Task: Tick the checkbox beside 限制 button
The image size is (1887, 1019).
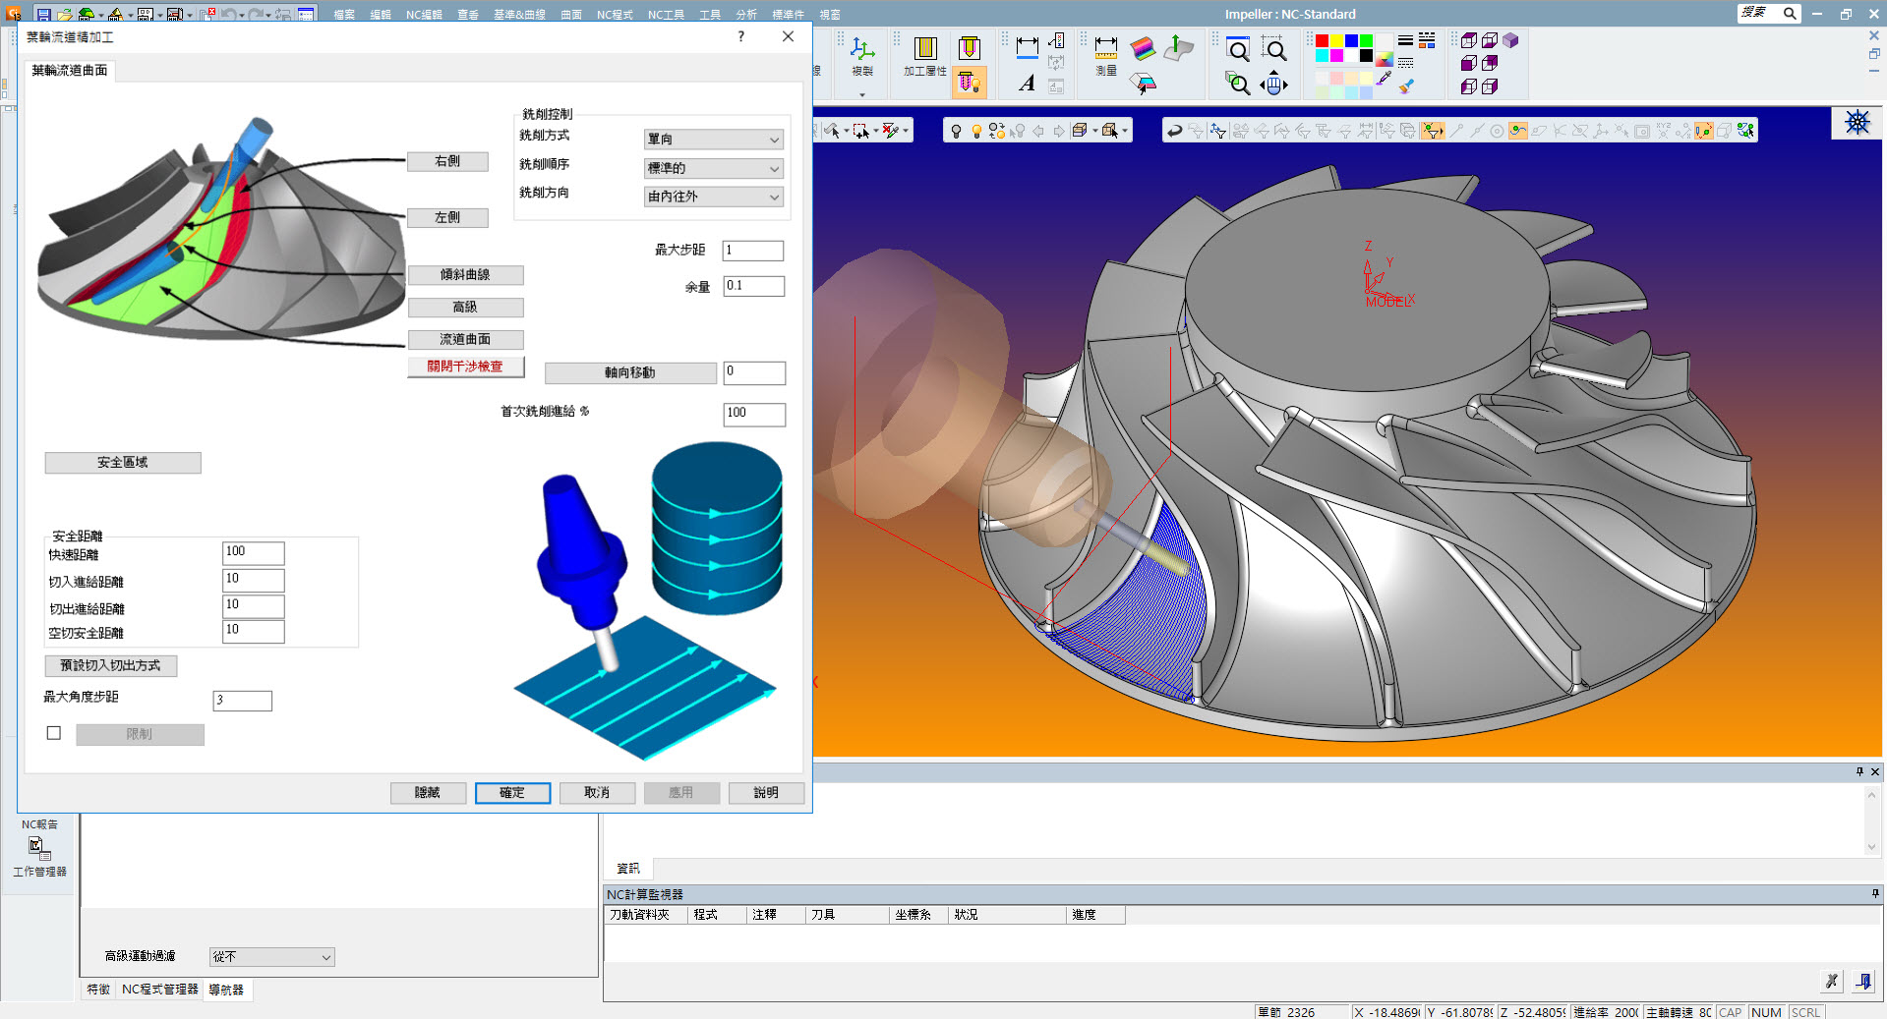Action: 54,733
